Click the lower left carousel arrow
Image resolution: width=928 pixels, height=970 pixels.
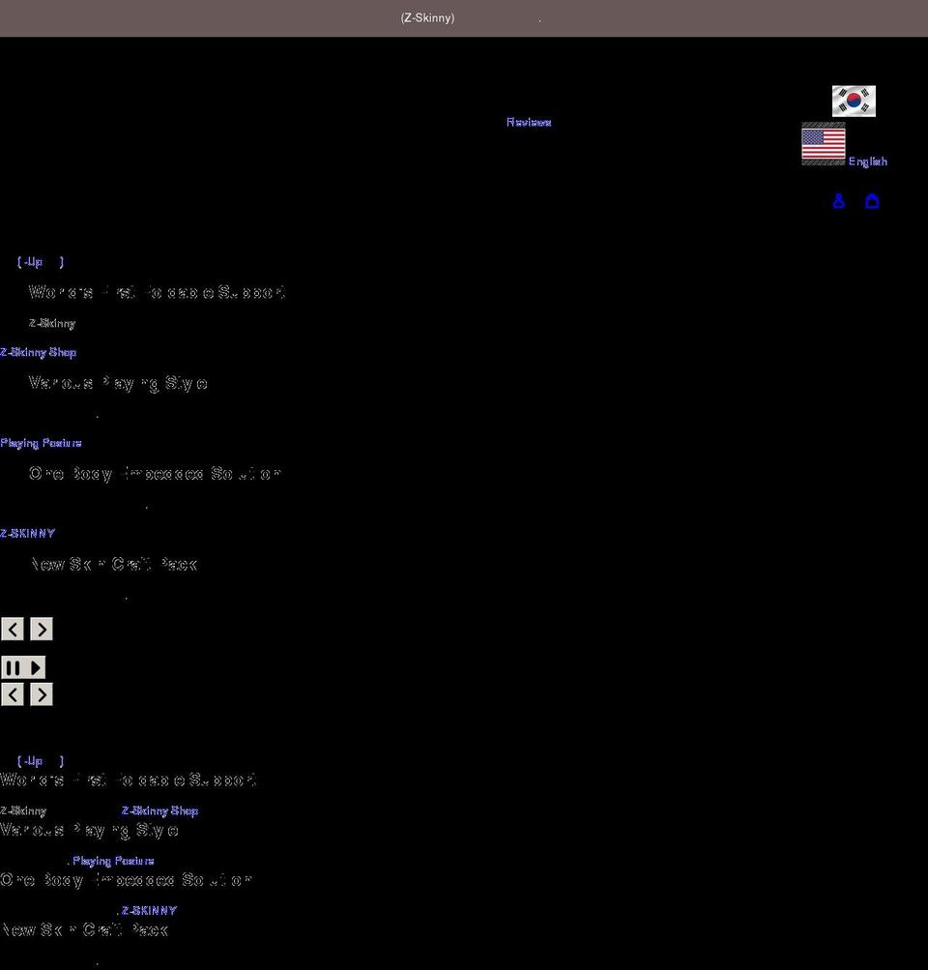pyautogui.click(x=12, y=694)
